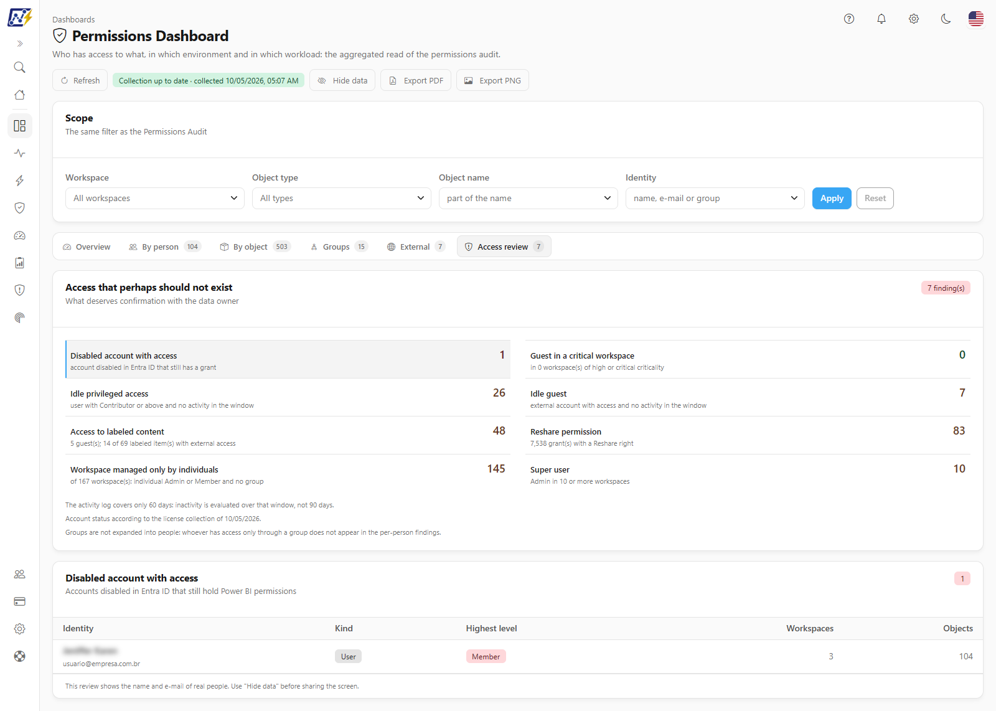
Task: Click the Refresh button
Action: (80, 80)
